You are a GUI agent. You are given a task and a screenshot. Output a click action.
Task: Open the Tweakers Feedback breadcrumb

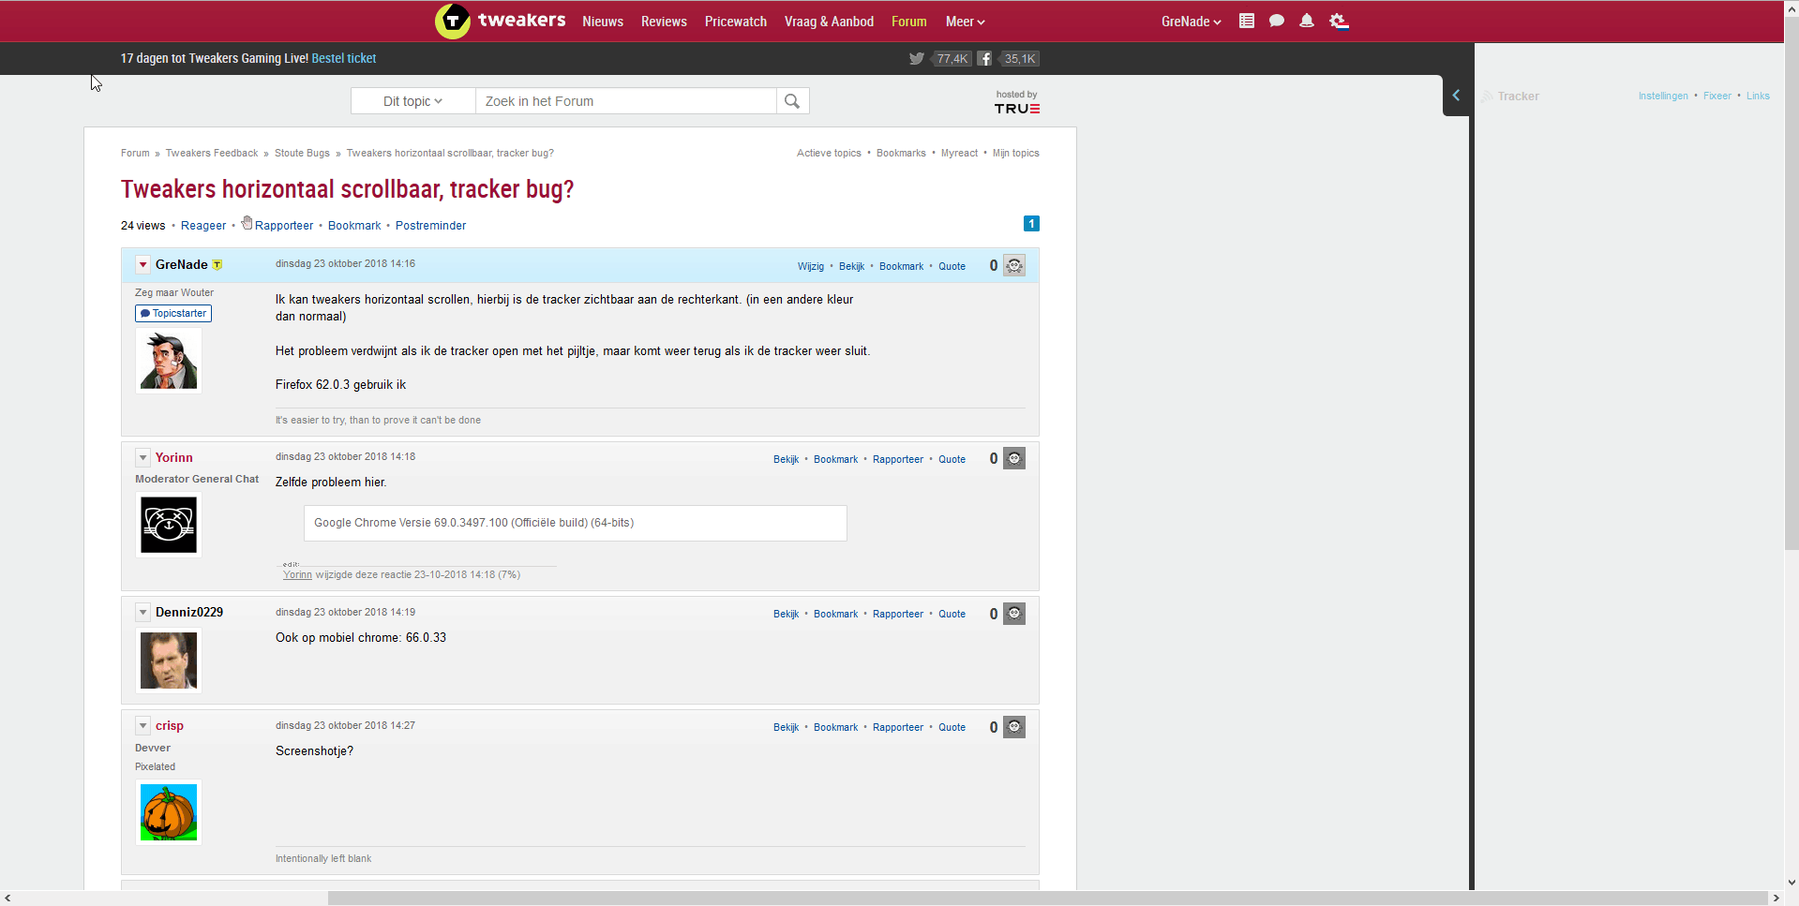212,153
